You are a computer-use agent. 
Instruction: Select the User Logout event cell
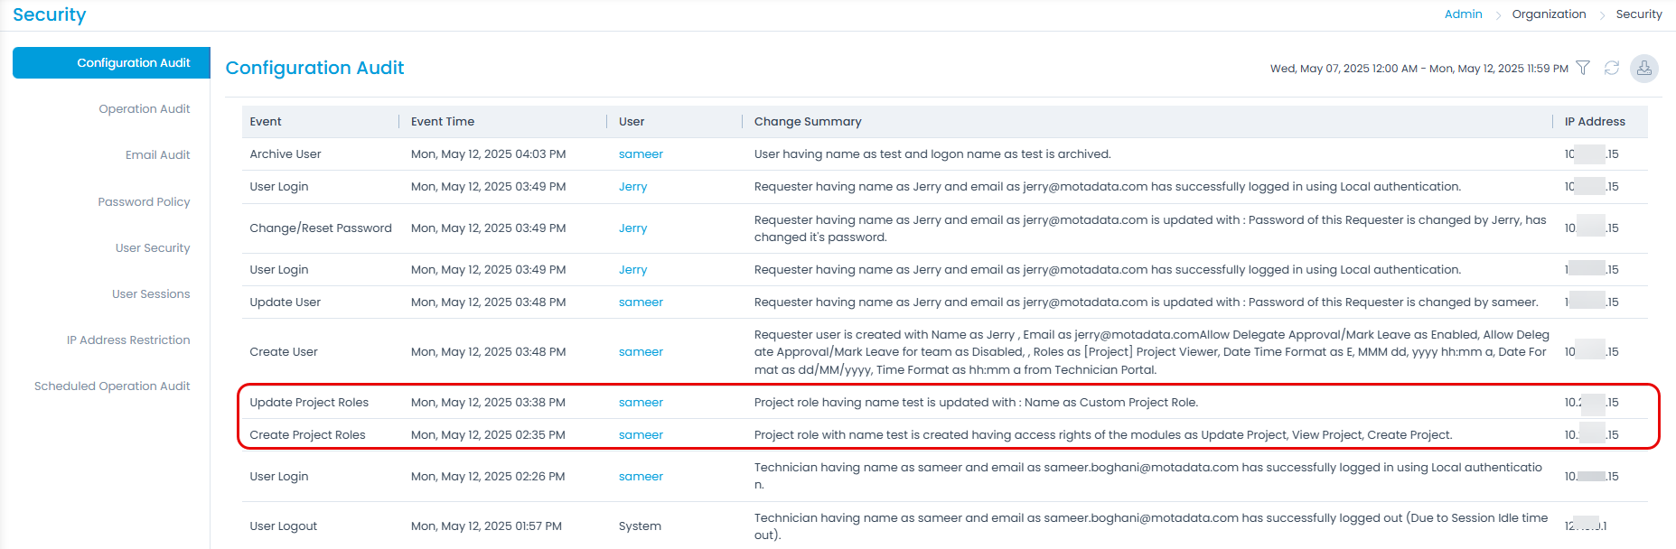tap(284, 526)
